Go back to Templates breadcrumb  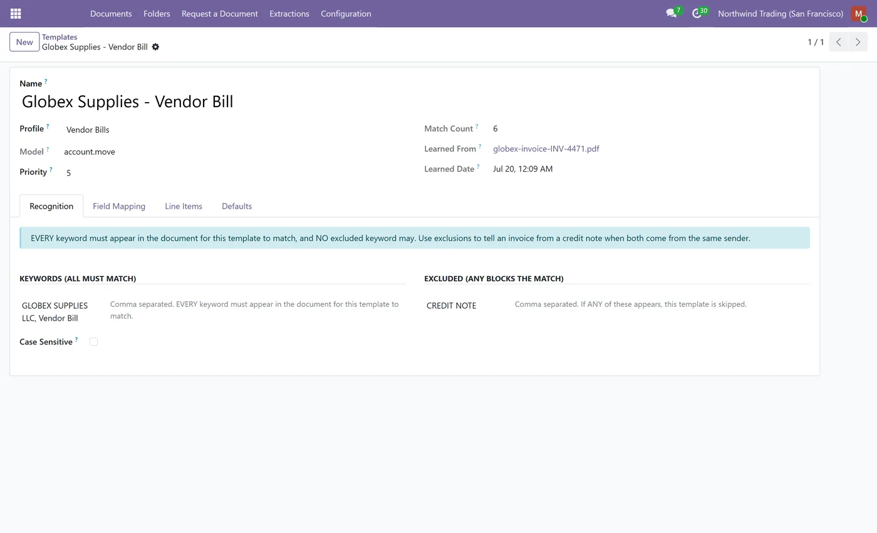pyautogui.click(x=60, y=37)
